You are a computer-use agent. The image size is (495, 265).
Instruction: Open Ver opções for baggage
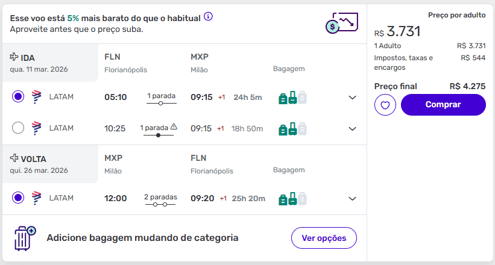[x=324, y=238]
